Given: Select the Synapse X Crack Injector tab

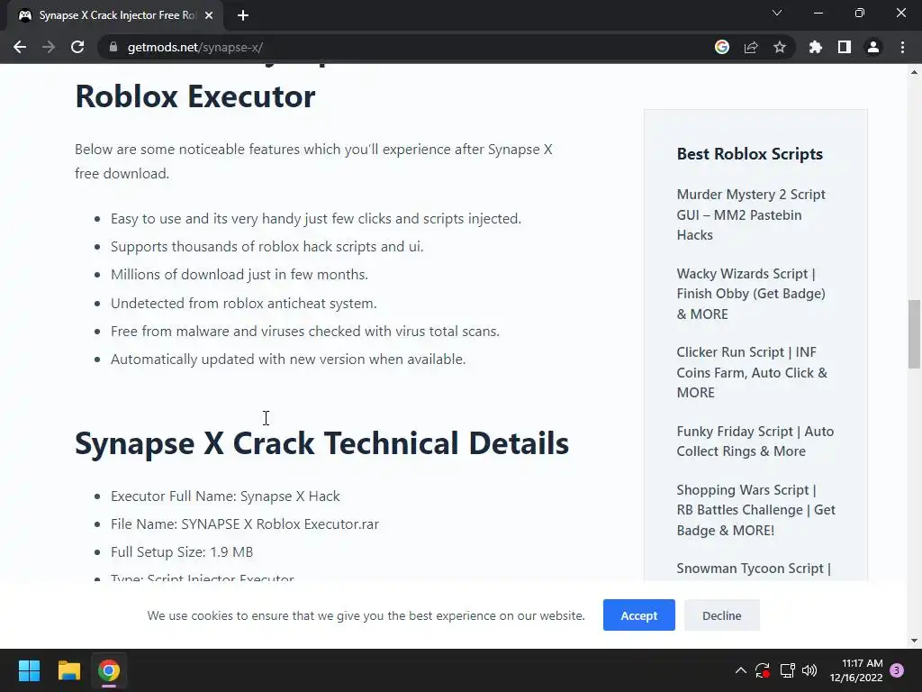Looking at the screenshot, I should [114, 15].
